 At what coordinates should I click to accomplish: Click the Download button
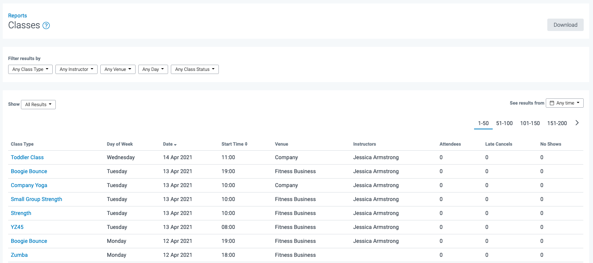tap(565, 24)
